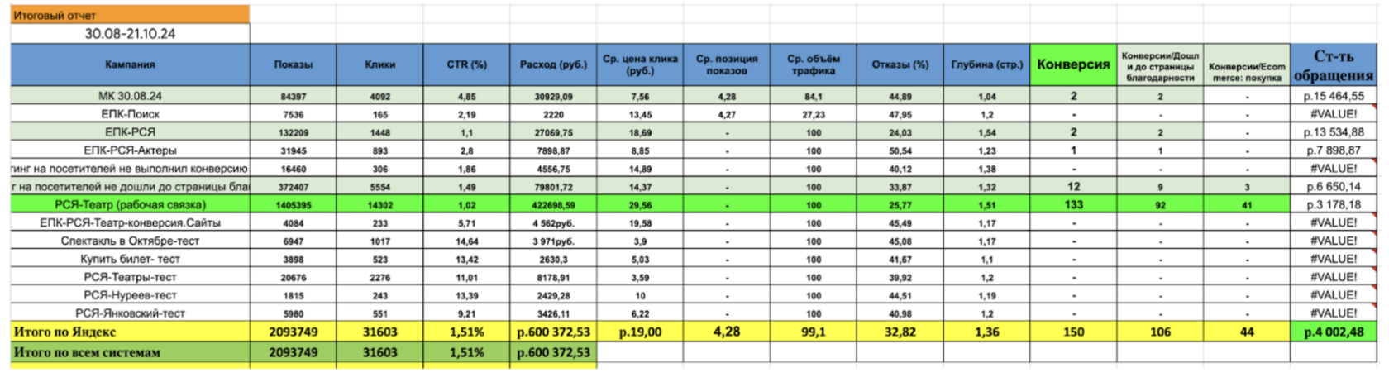This screenshot has height=382, width=1389.
Task: Click total thank-you page conversions 106
Action: (1160, 332)
